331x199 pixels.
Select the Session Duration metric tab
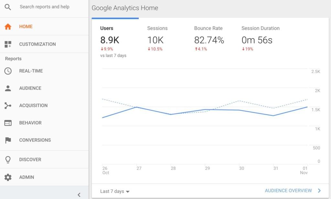click(260, 40)
